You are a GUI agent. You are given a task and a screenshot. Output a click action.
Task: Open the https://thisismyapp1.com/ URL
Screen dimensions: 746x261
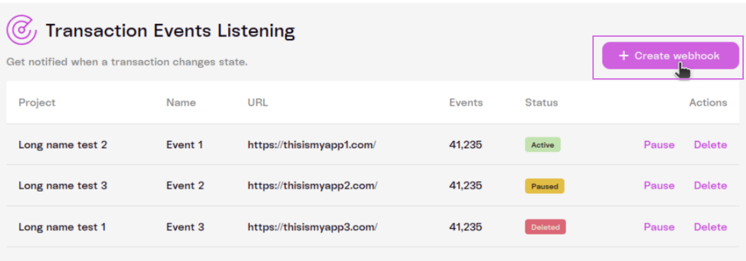click(x=312, y=145)
